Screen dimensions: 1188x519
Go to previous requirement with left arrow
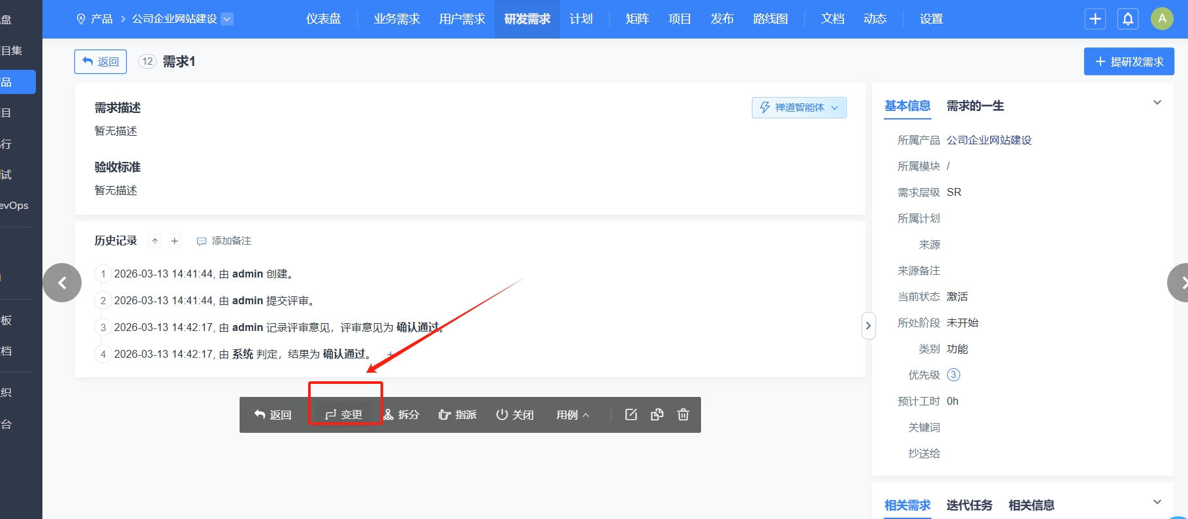click(x=62, y=283)
